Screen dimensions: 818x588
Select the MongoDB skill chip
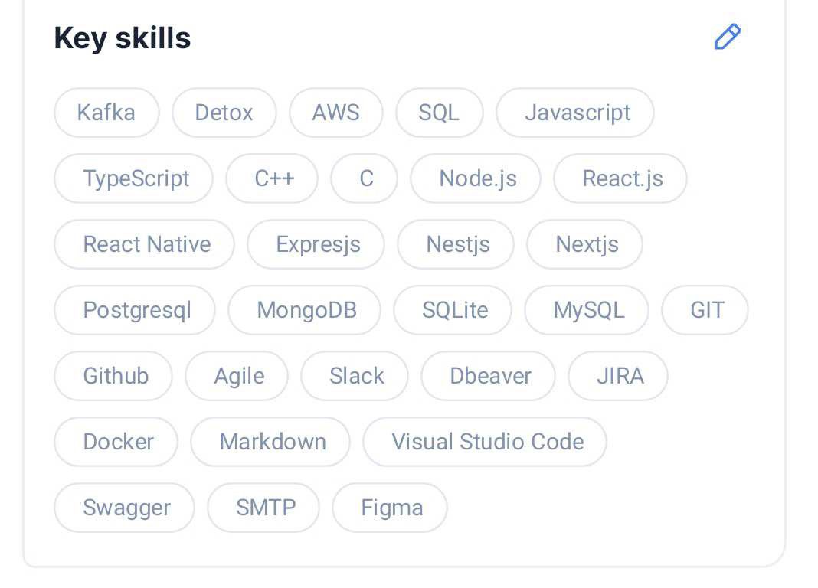coord(304,309)
